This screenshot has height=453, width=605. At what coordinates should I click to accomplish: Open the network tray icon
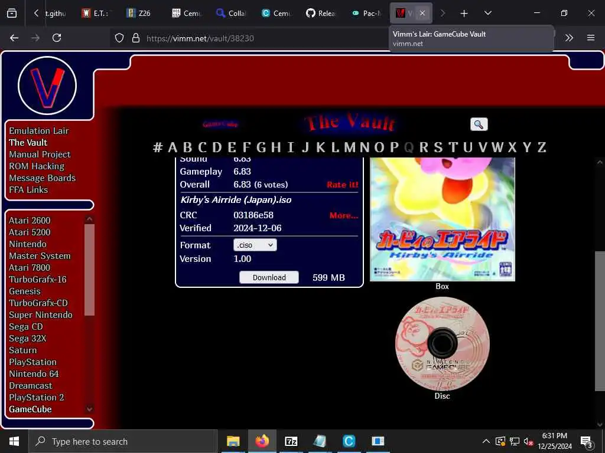[x=515, y=441]
